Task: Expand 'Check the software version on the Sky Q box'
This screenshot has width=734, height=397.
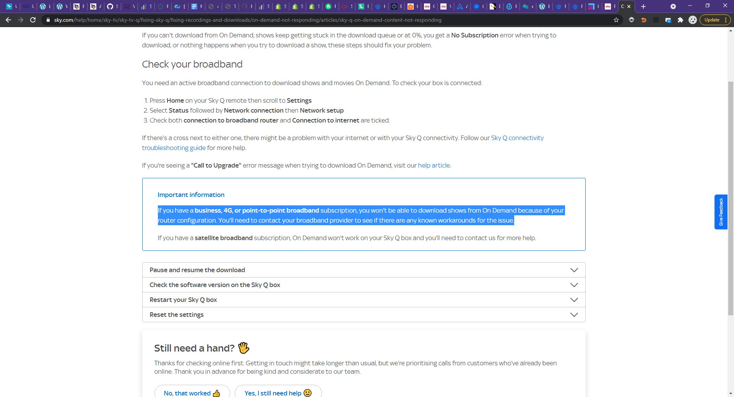Action: tap(363, 285)
